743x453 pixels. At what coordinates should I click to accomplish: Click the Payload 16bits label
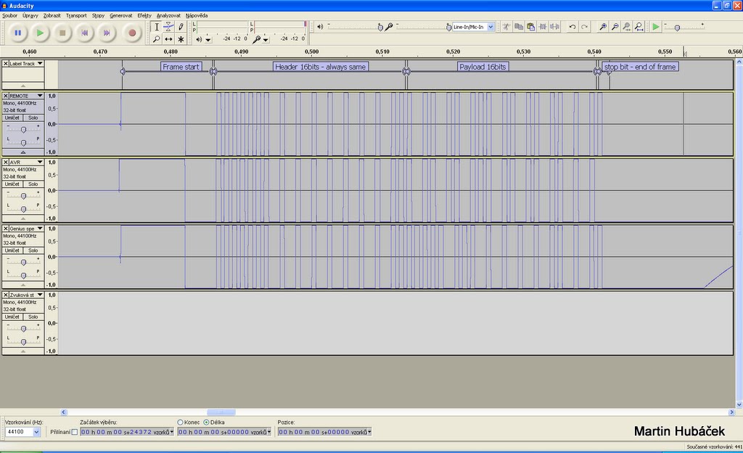[x=483, y=67]
